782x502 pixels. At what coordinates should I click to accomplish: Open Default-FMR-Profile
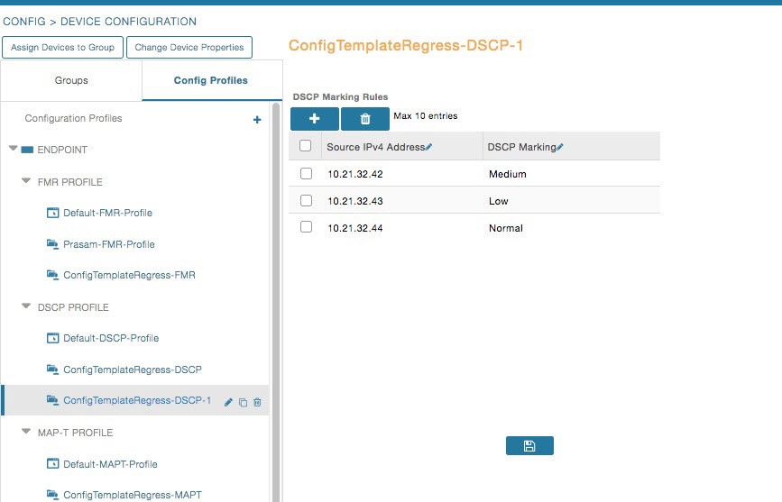(107, 213)
